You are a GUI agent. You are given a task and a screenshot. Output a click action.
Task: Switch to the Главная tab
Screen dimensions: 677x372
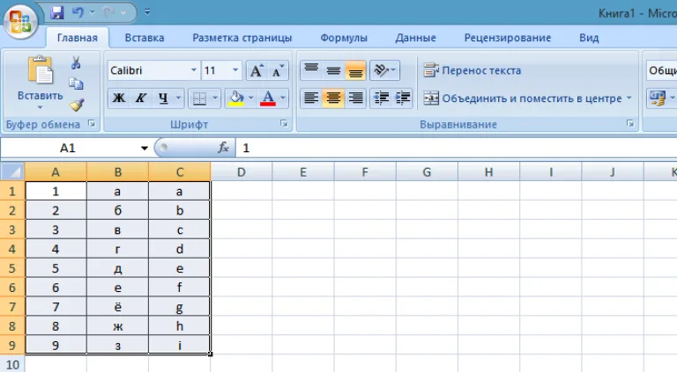78,38
